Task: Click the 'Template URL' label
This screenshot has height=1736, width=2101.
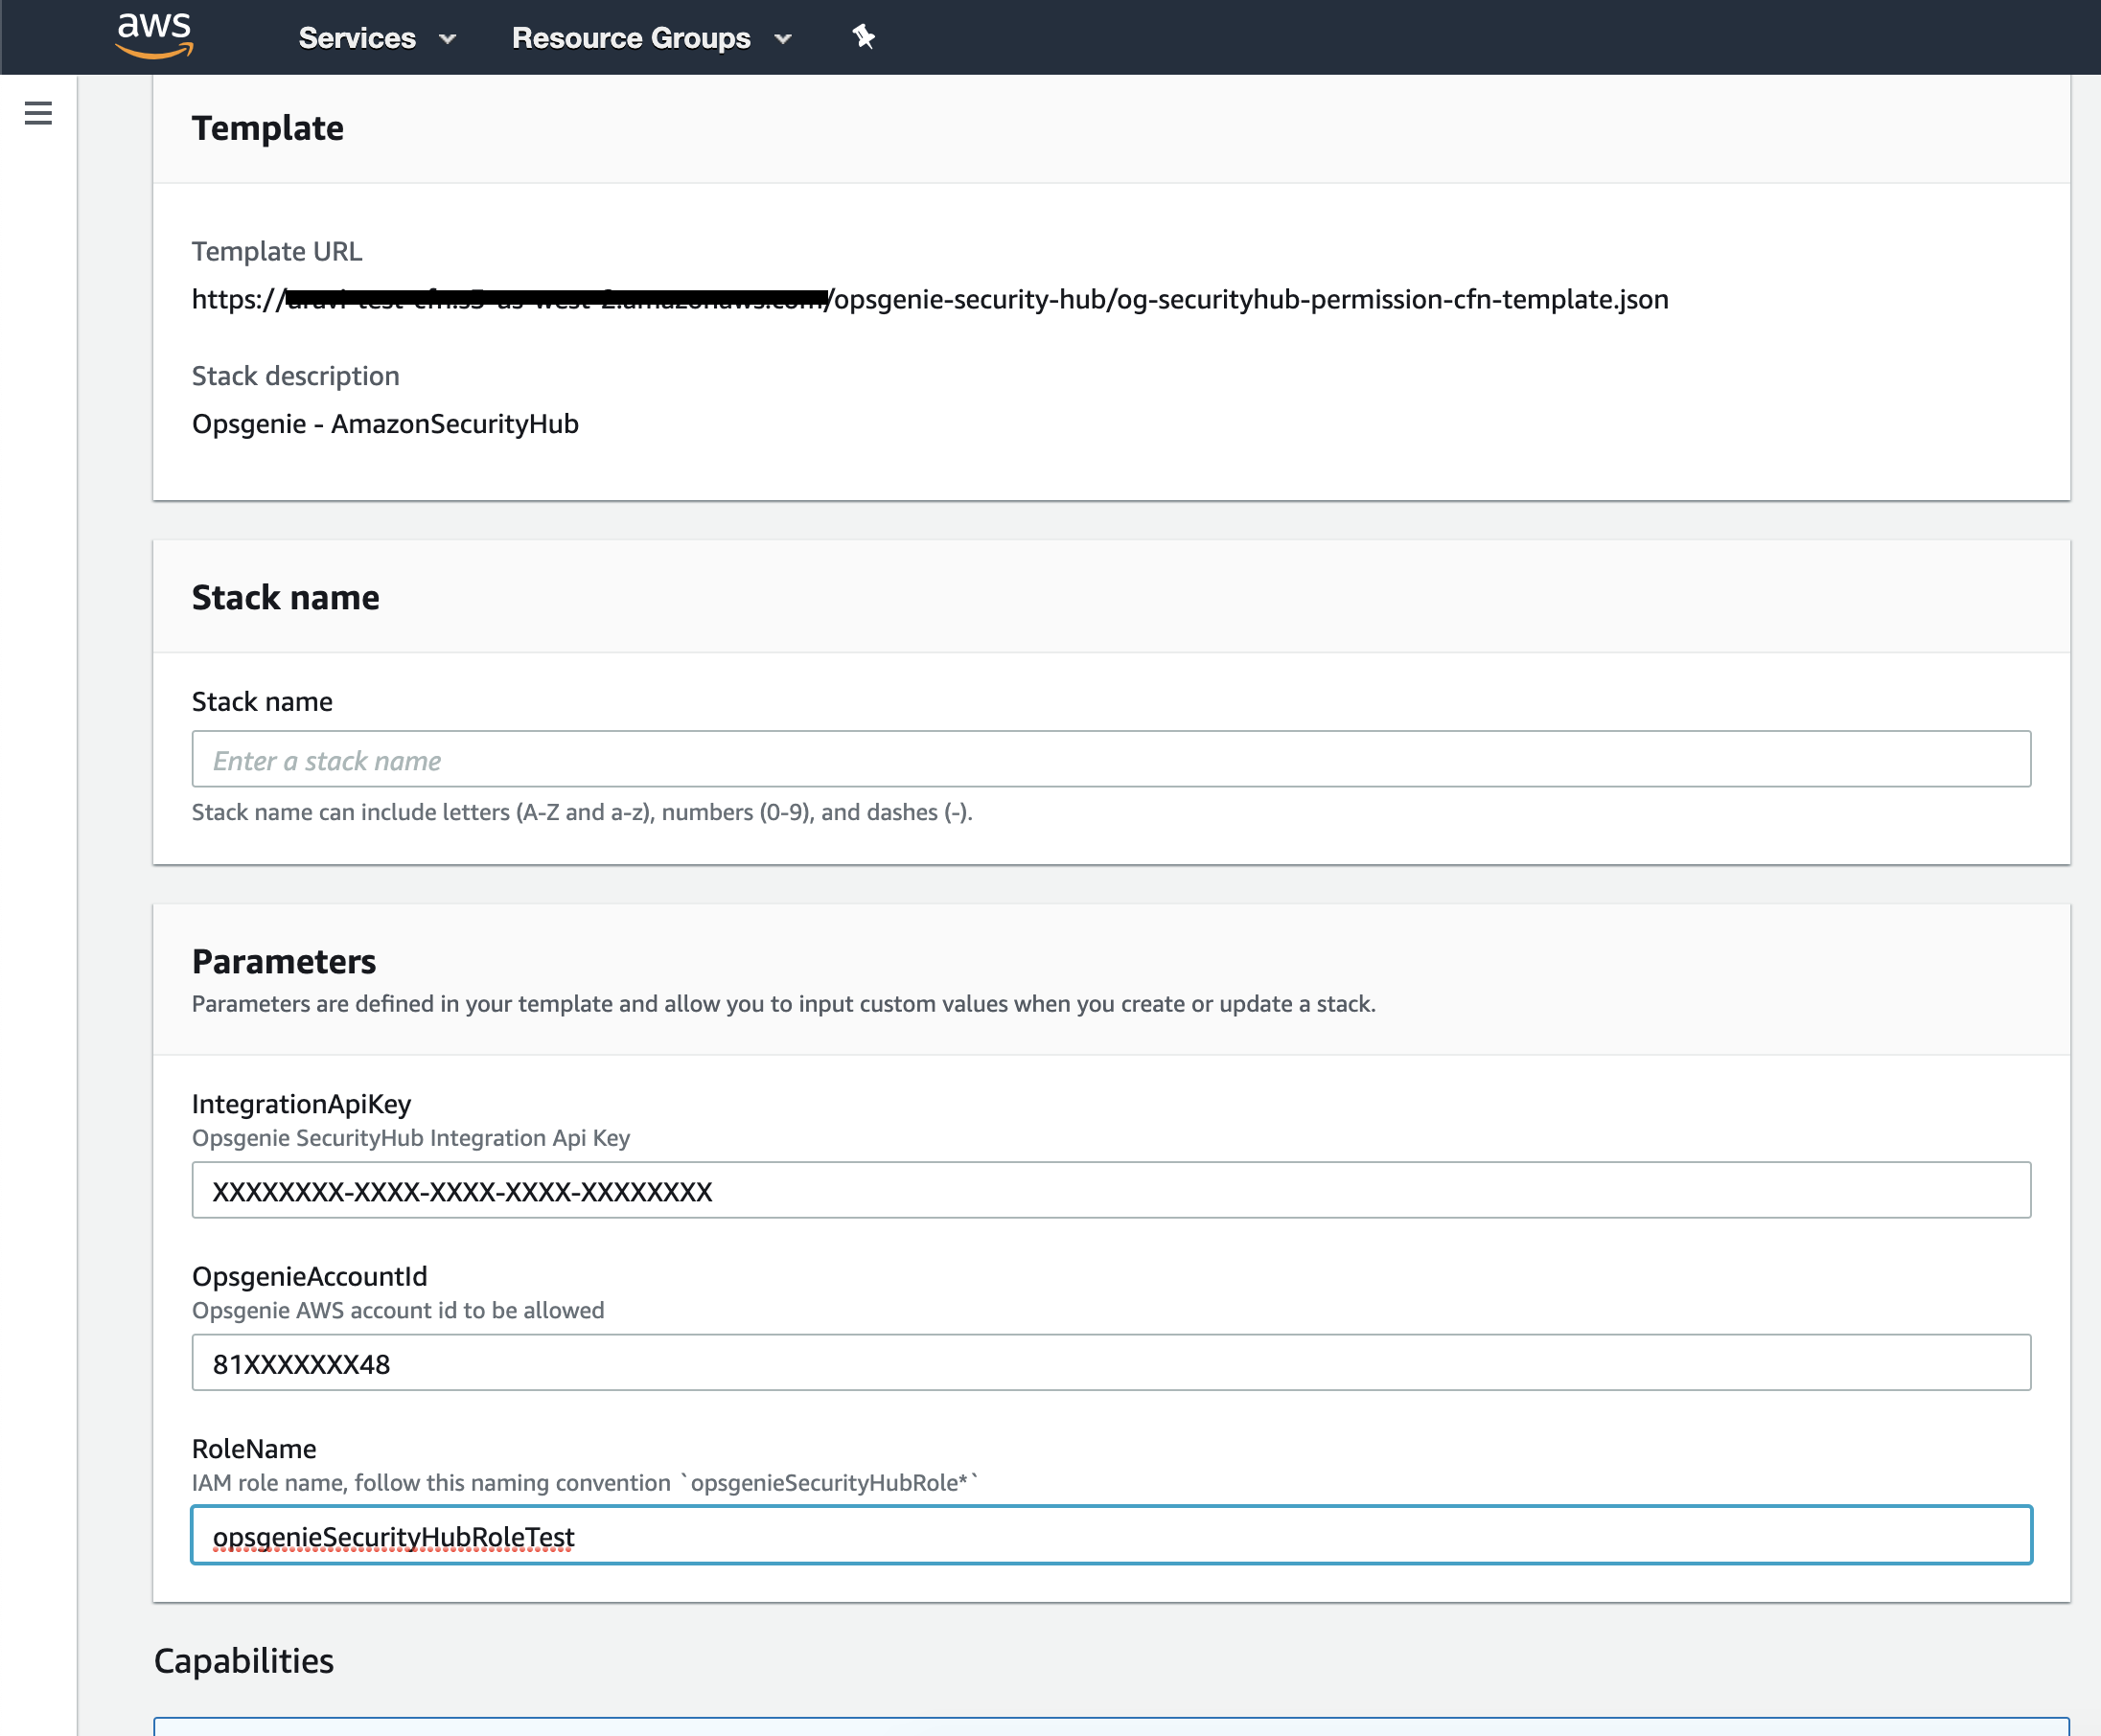Action: point(277,251)
